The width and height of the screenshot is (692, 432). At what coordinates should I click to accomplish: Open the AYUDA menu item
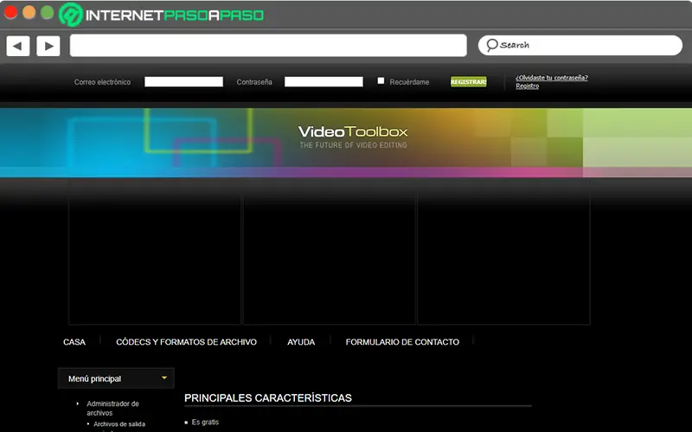point(301,342)
